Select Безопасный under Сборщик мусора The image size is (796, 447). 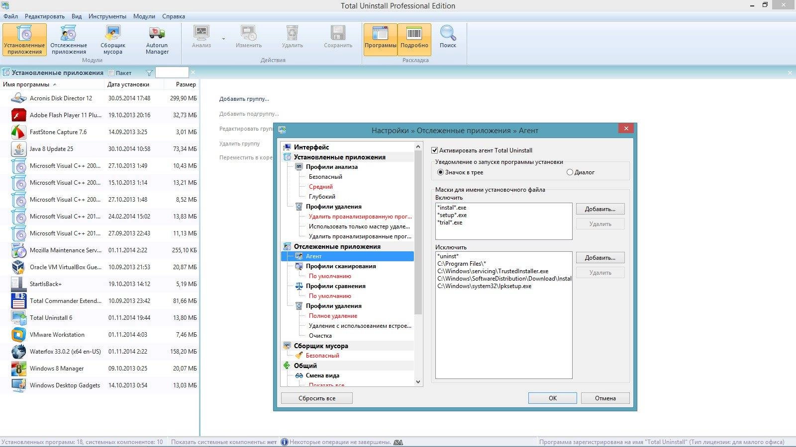(322, 356)
